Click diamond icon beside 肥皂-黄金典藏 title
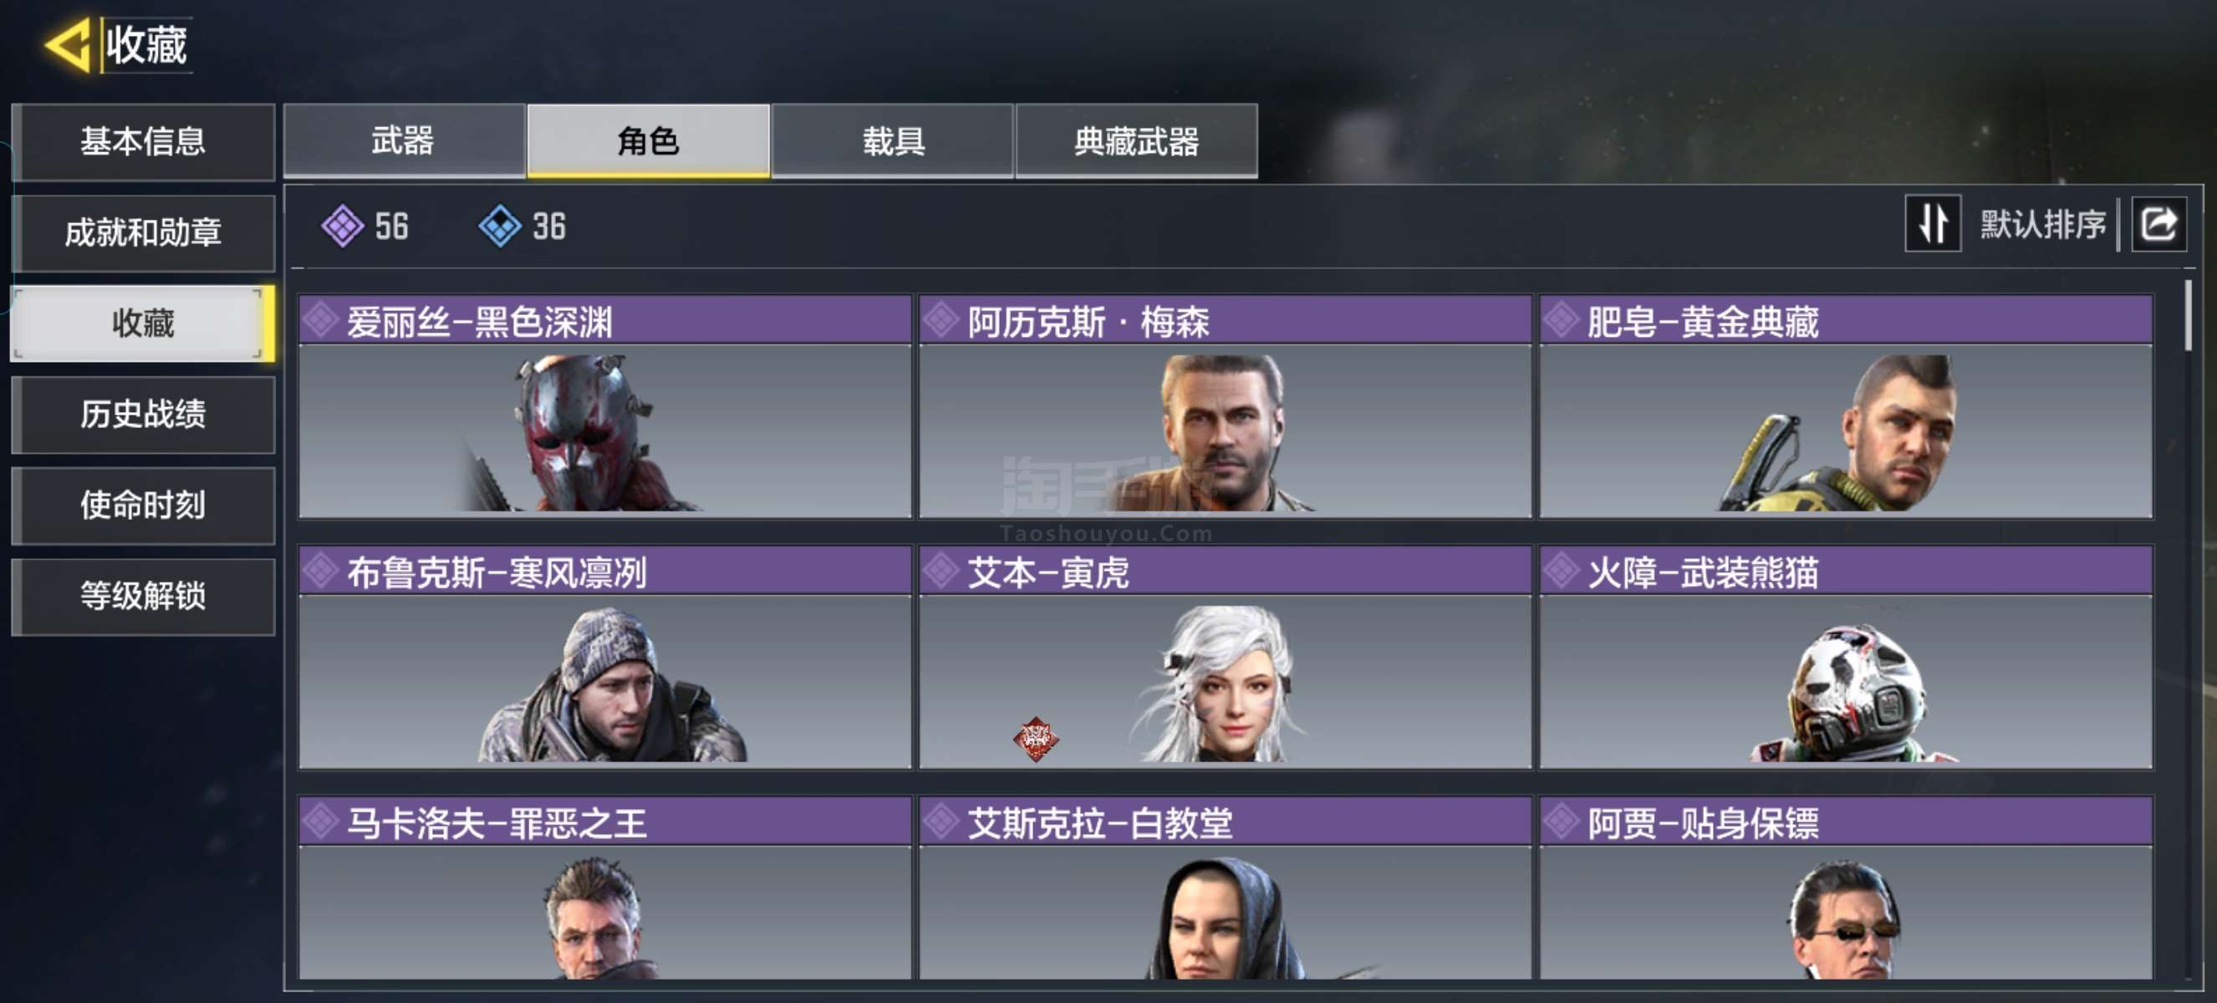The height and width of the screenshot is (1003, 2217). coord(1562,321)
